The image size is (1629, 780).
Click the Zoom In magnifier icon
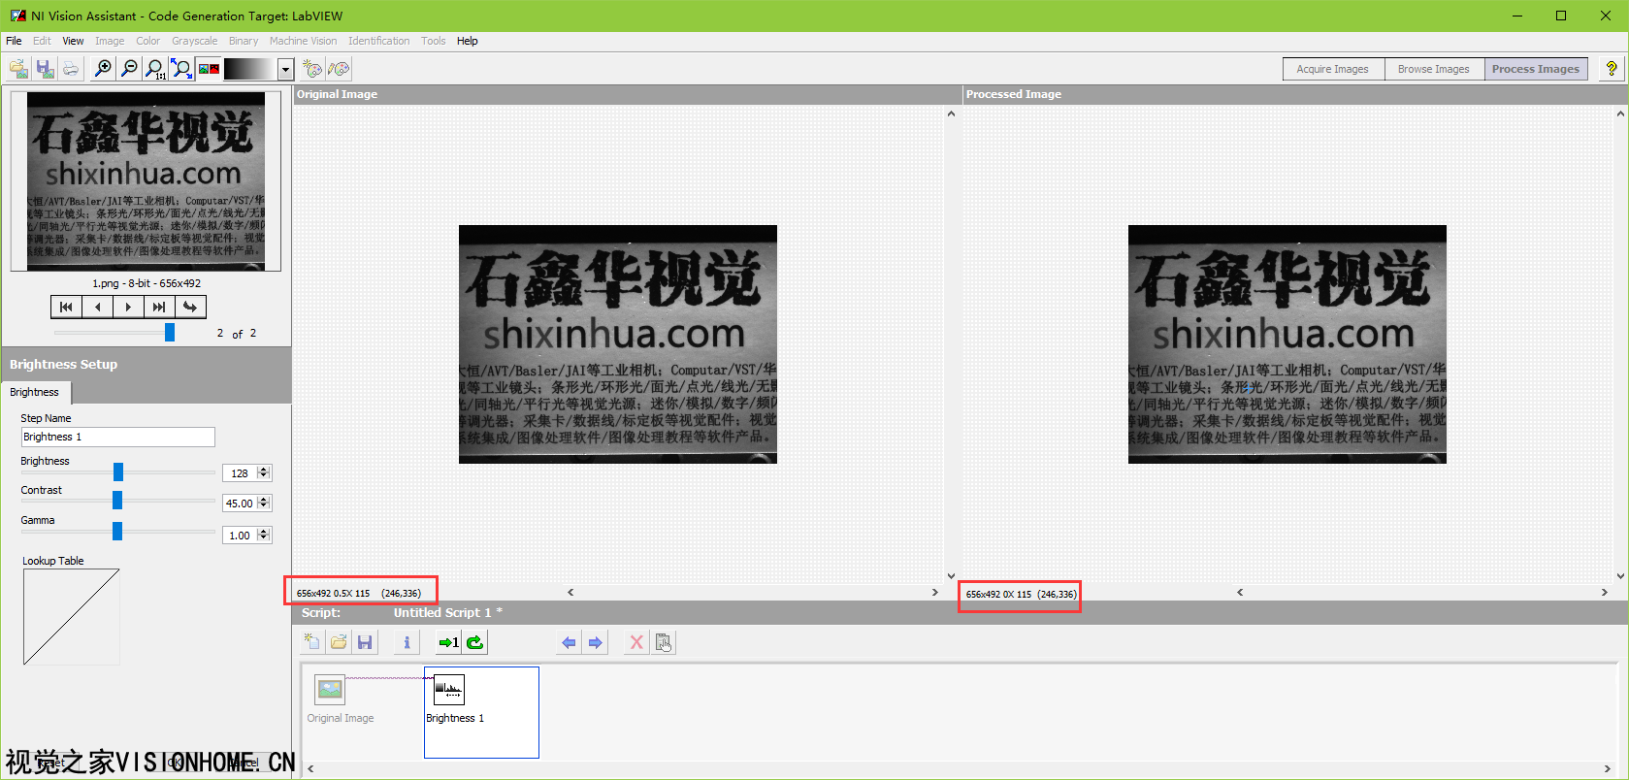pyautogui.click(x=103, y=69)
